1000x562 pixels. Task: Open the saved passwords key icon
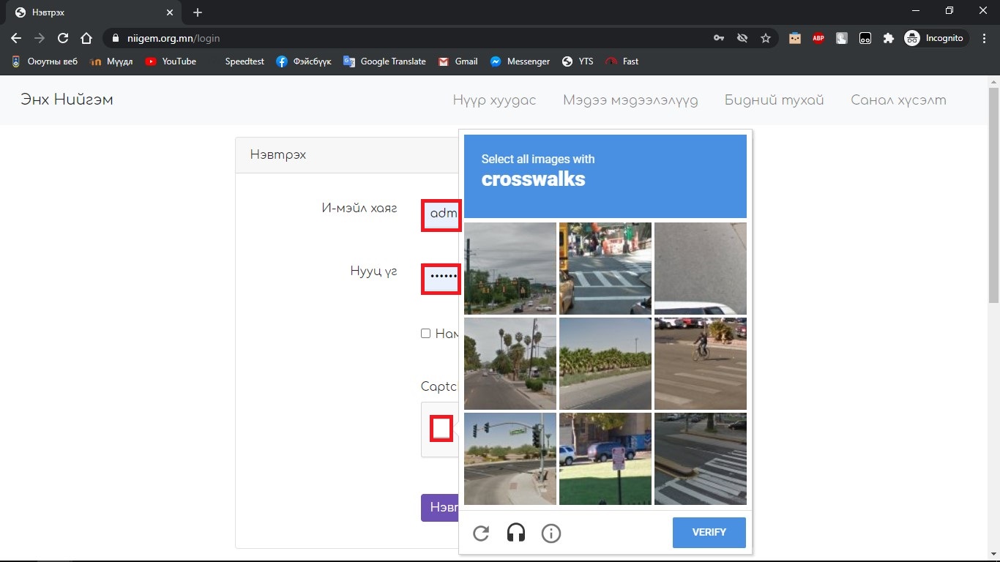pos(719,38)
